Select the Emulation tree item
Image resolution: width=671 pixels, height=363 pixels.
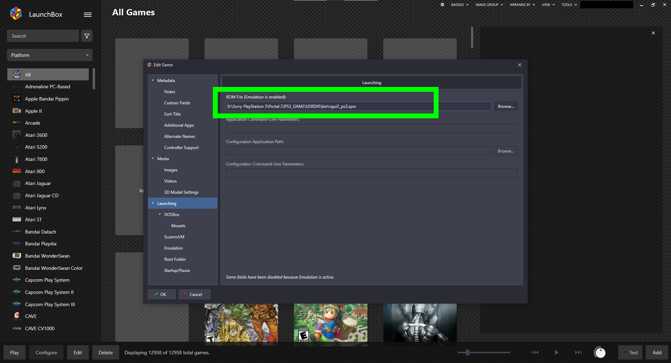[x=173, y=248]
